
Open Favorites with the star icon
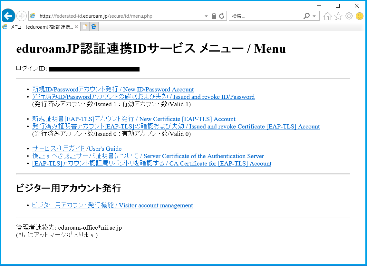(x=338, y=16)
